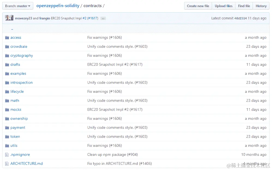Click Find file button
This screenshot has height=170, width=272.
point(244,6)
